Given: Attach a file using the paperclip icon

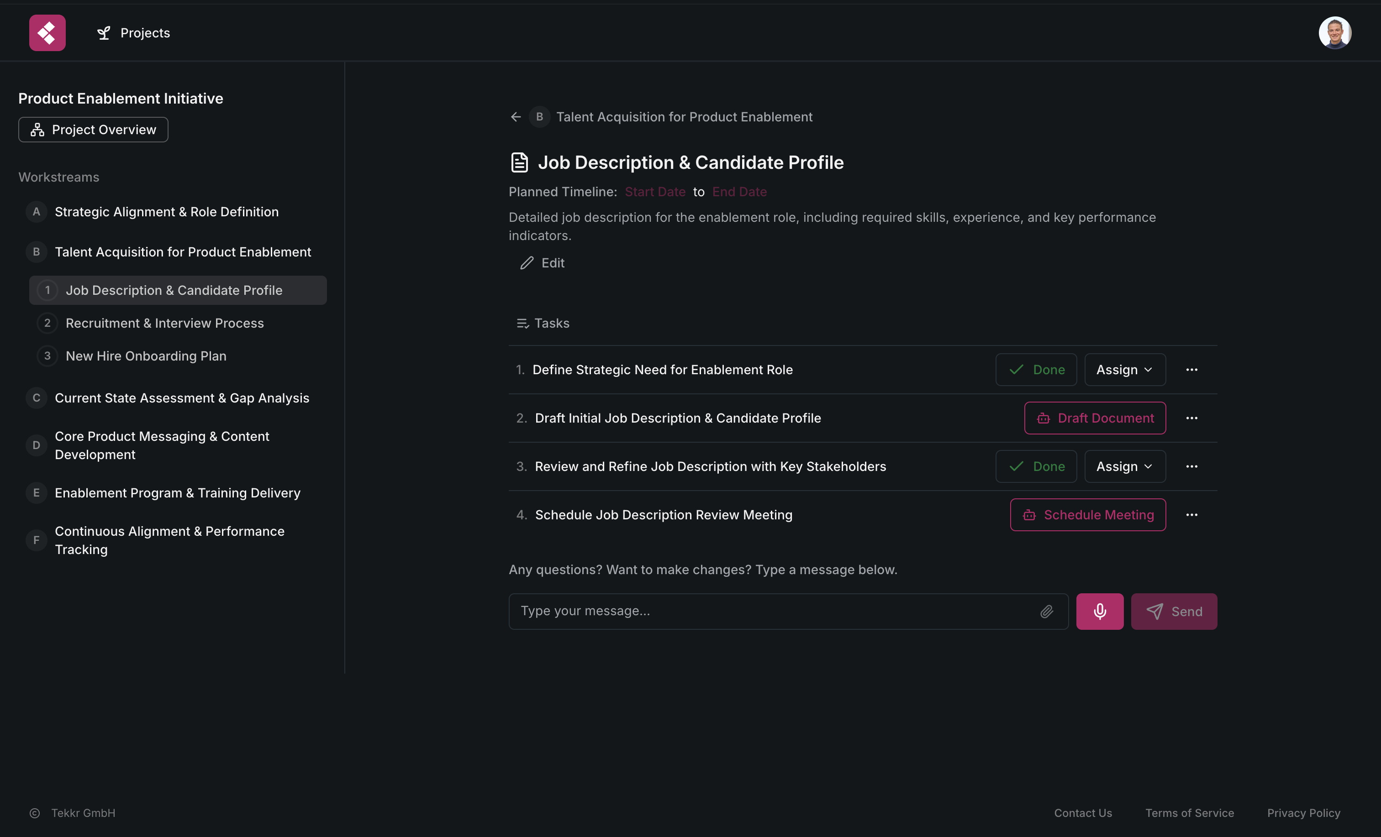Looking at the screenshot, I should tap(1047, 611).
